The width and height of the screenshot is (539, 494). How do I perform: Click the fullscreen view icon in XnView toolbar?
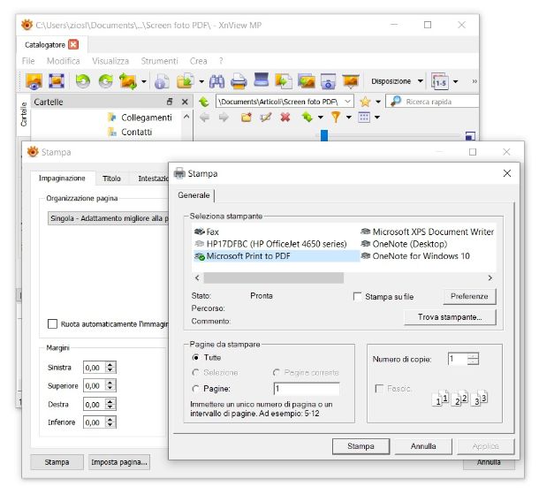tap(57, 81)
